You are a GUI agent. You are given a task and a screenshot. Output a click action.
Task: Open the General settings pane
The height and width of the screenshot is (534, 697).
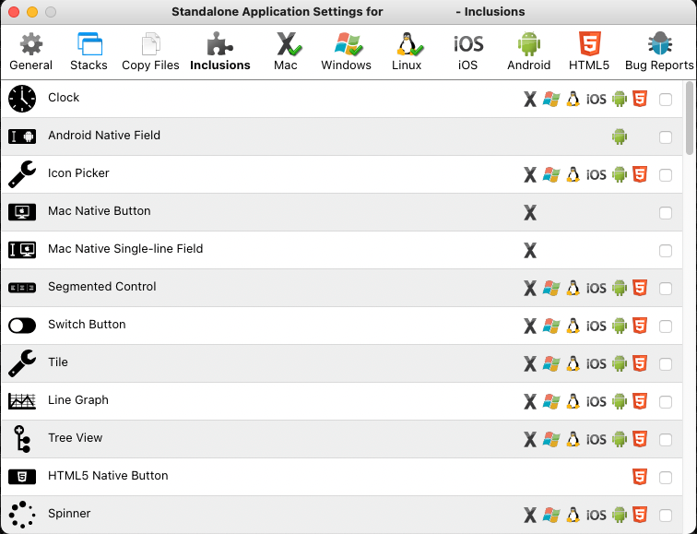pyautogui.click(x=30, y=51)
